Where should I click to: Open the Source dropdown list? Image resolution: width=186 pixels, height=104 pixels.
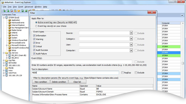[131, 33]
